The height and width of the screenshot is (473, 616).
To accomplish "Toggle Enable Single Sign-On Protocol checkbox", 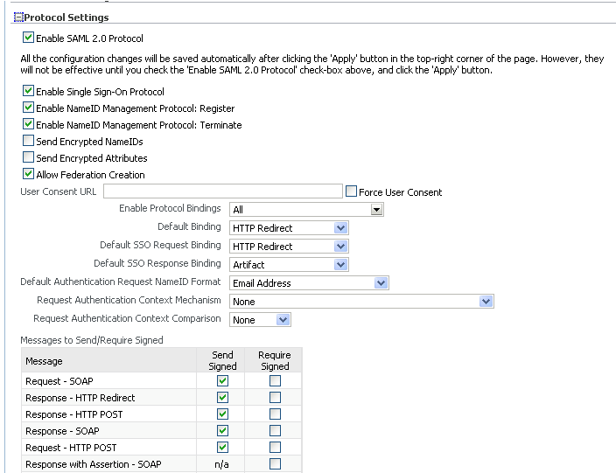I will coord(28,91).
